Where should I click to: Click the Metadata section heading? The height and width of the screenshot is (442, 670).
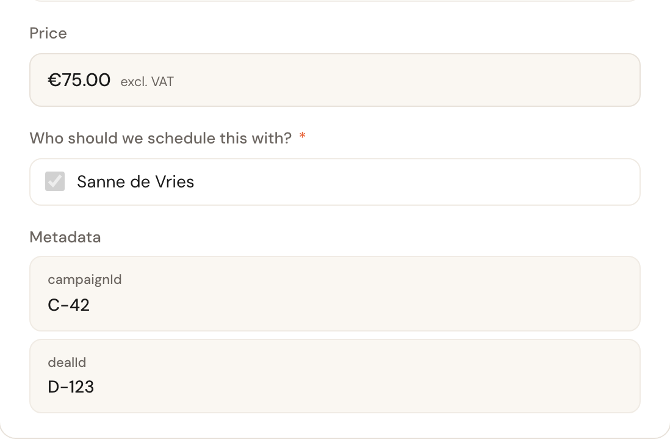pyautogui.click(x=65, y=237)
